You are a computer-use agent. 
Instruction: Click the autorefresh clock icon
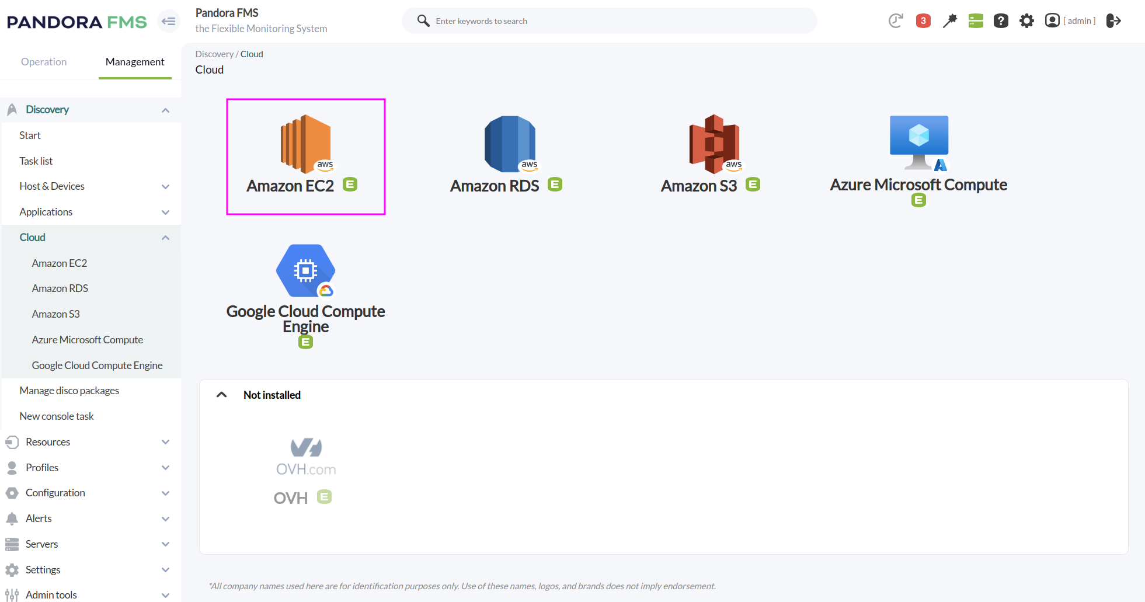tap(896, 20)
